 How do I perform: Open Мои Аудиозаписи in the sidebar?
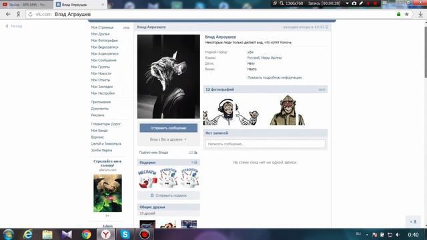[105, 53]
